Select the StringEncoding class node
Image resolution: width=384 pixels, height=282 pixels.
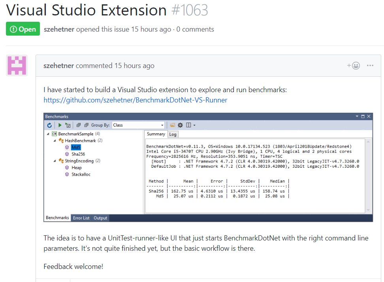pyautogui.click(x=79, y=161)
